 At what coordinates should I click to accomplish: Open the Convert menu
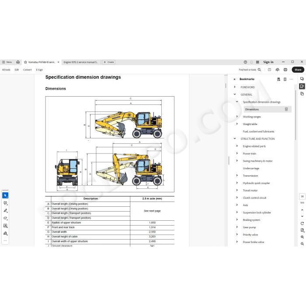tap(27, 70)
